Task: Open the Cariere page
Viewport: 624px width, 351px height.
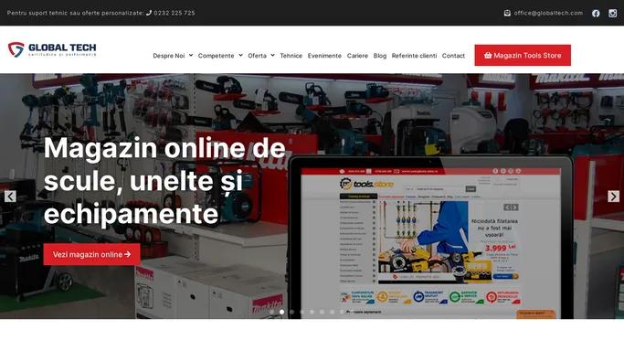Action: pos(357,56)
